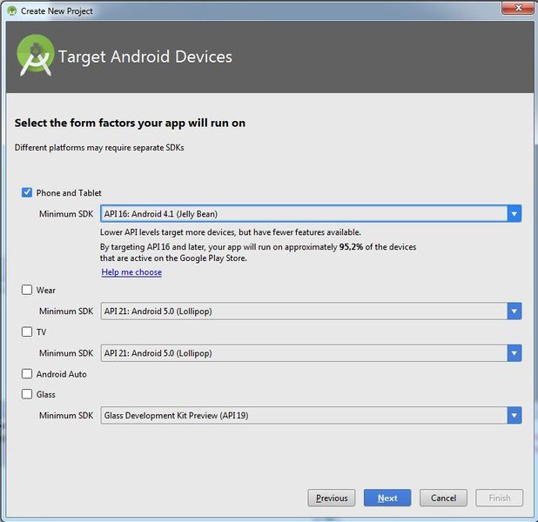Open the Phone and Tablet Minimum SDK dropdown arrow
Screen dimensions: 538x522
pyautogui.click(x=514, y=214)
